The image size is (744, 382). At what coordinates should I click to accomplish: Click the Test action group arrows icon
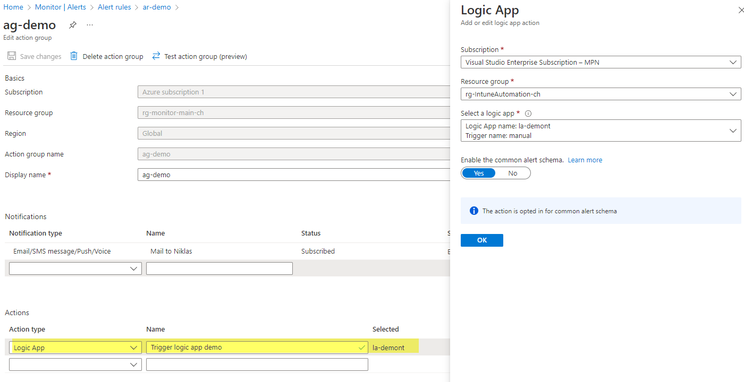155,56
